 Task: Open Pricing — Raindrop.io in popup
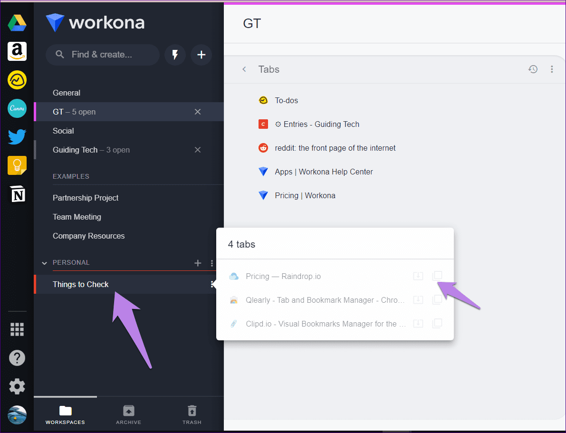coord(283,277)
